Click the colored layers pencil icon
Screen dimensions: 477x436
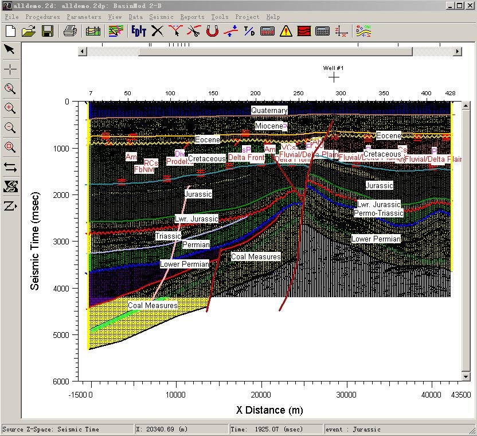click(116, 31)
